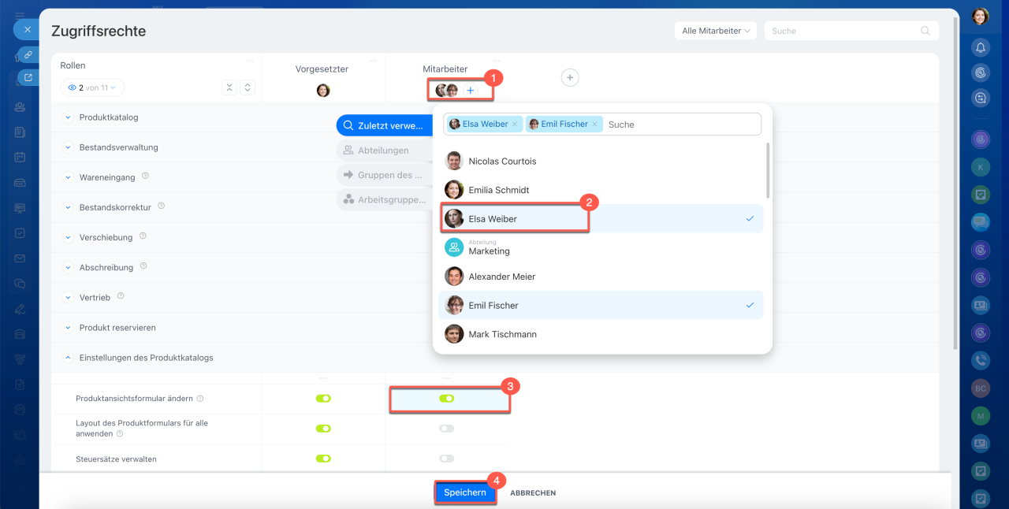
Task: Open mail icon in left sidebar
Action: [x=20, y=258]
